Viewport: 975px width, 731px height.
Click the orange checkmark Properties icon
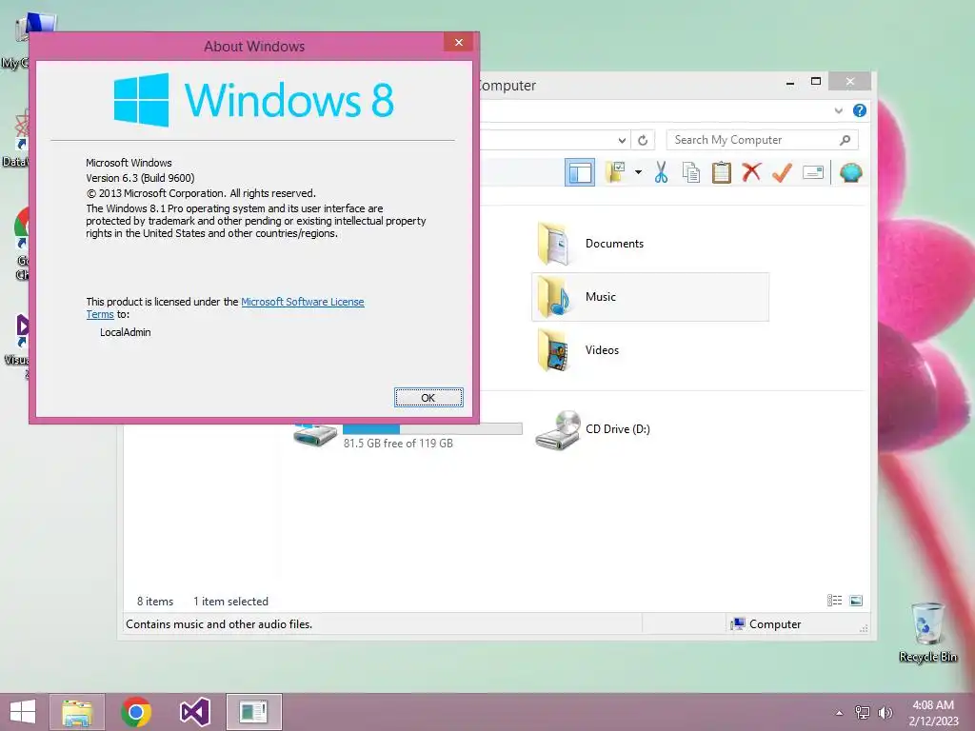coord(782,172)
